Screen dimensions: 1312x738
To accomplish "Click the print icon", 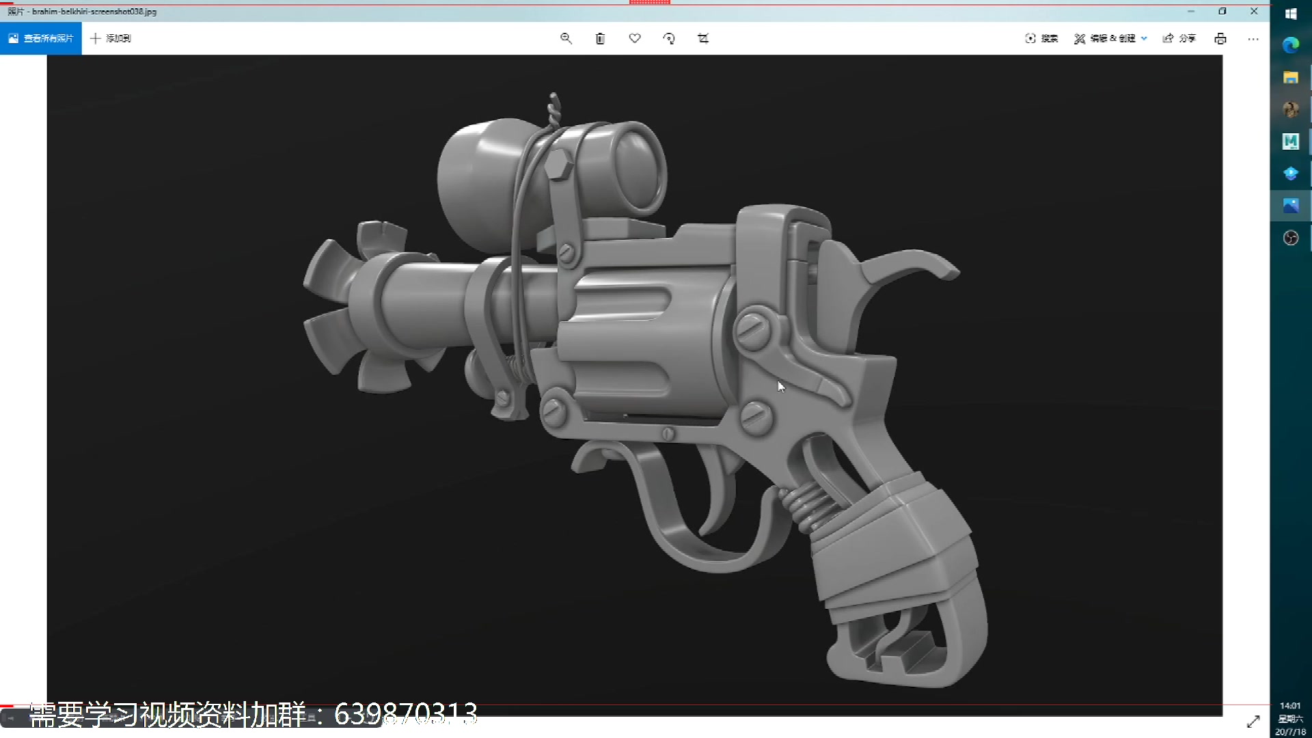I will tap(1220, 38).
